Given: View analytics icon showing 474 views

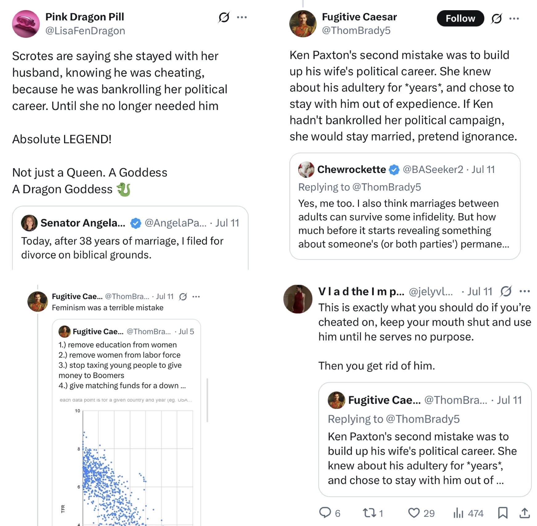Looking at the screenshot, I should click(x=458, y=513).
